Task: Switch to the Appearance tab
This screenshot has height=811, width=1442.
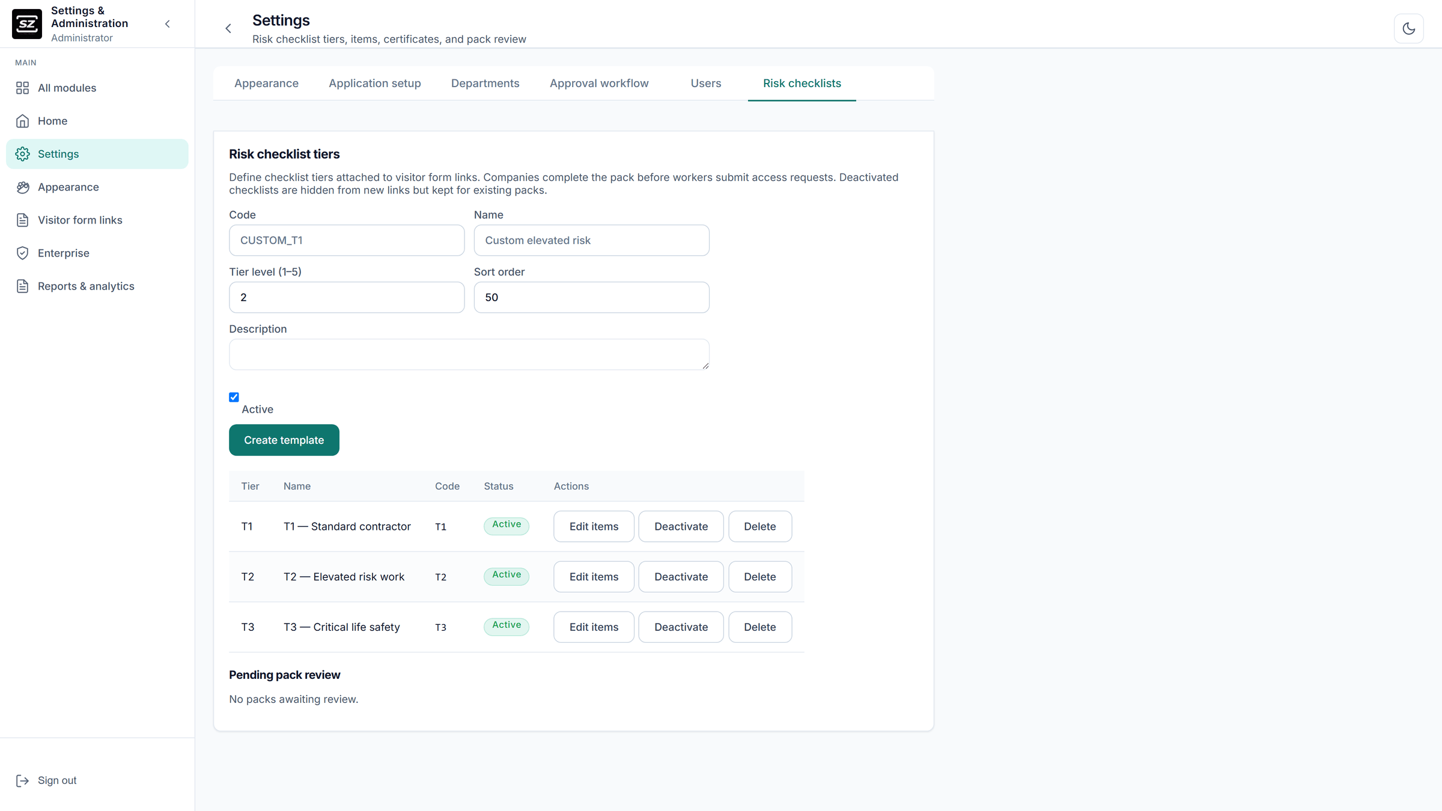Action: [x=266, y=84]
